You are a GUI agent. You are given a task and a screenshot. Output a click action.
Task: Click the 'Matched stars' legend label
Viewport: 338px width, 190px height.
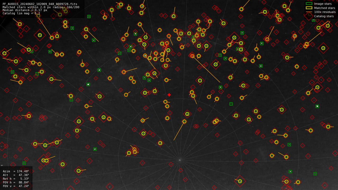point(325,8)
